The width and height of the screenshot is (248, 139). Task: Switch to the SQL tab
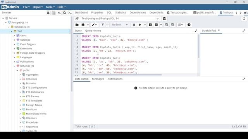[x=109, y=13]
